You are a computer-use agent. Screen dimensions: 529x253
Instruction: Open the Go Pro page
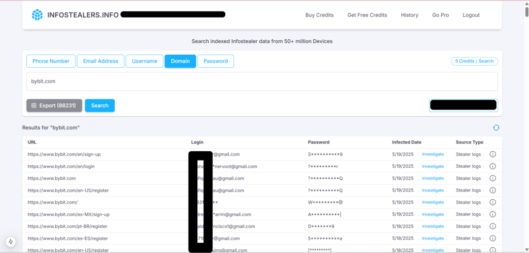point(441,15)
